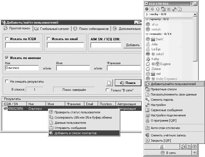The width and height of the screenshot is (205, 157).
Task: Click the contact list scrollbar up arrow
Action: pyautogui.click(x=195, y=14)
